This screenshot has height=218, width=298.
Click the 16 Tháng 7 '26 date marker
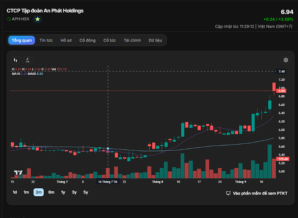tap(108, 182)
